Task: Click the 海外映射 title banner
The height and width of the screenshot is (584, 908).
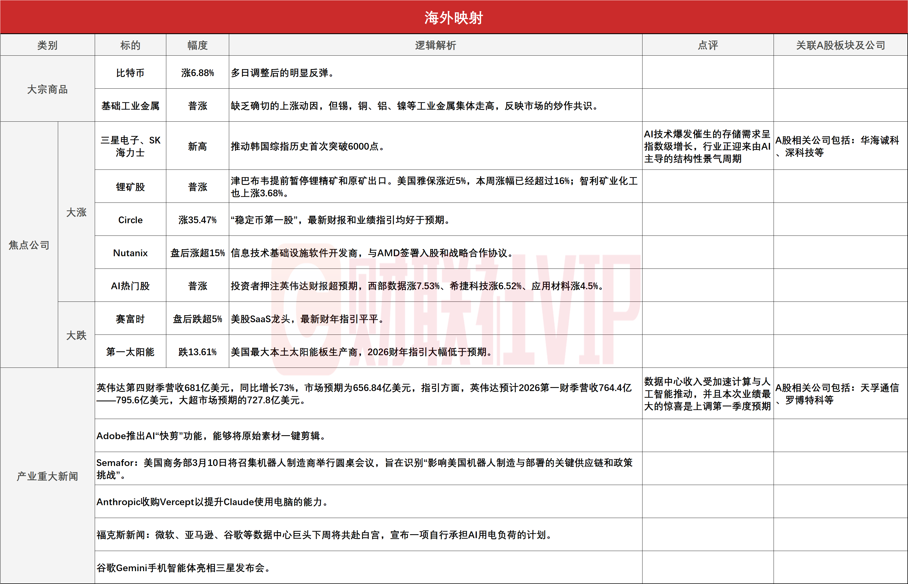Action: click(x=453, y=17)
